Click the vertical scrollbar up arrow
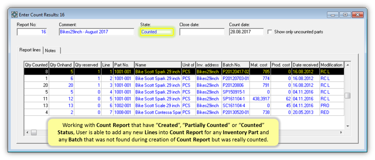This screenshot has height=160, width=375. click(x=347, y=65)
